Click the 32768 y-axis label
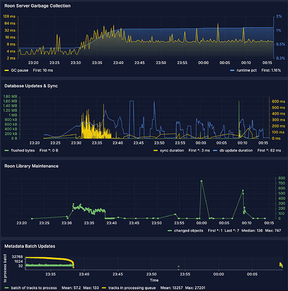 pyautogui.click(x=17, y=257)
